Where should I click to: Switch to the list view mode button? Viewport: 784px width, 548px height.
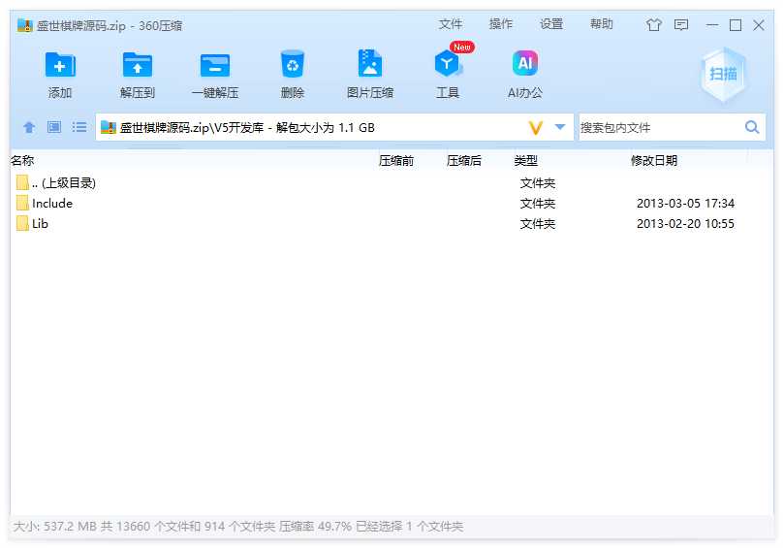pyautogui.click(x=79, y=127)
